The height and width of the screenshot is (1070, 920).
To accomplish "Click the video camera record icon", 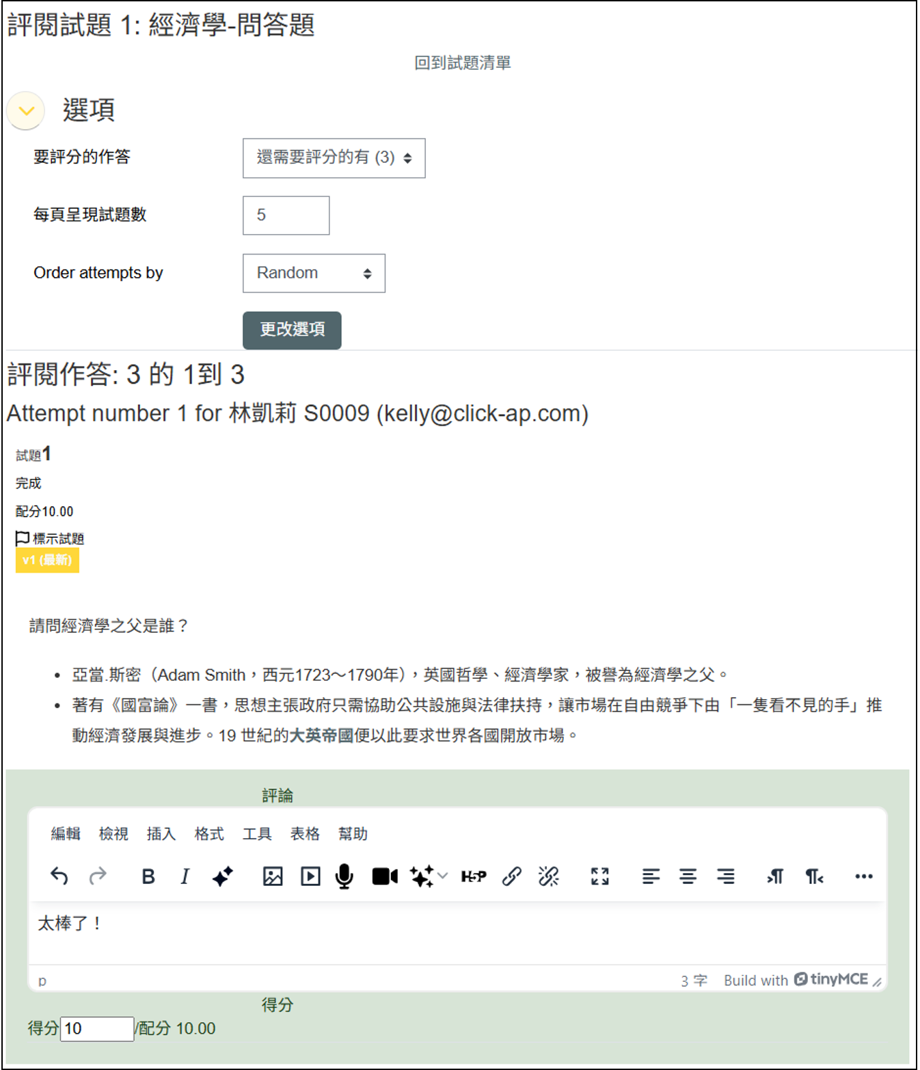I will point(385,876).
